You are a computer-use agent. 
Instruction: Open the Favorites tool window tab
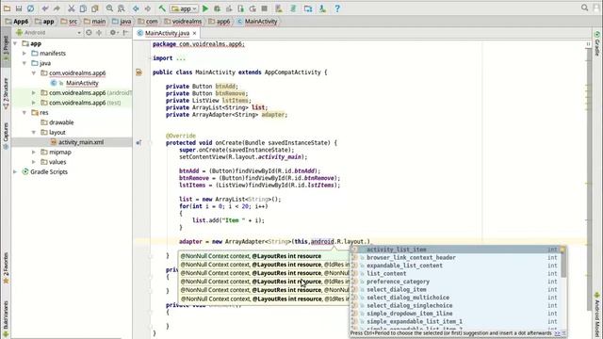tap(6, 267)
